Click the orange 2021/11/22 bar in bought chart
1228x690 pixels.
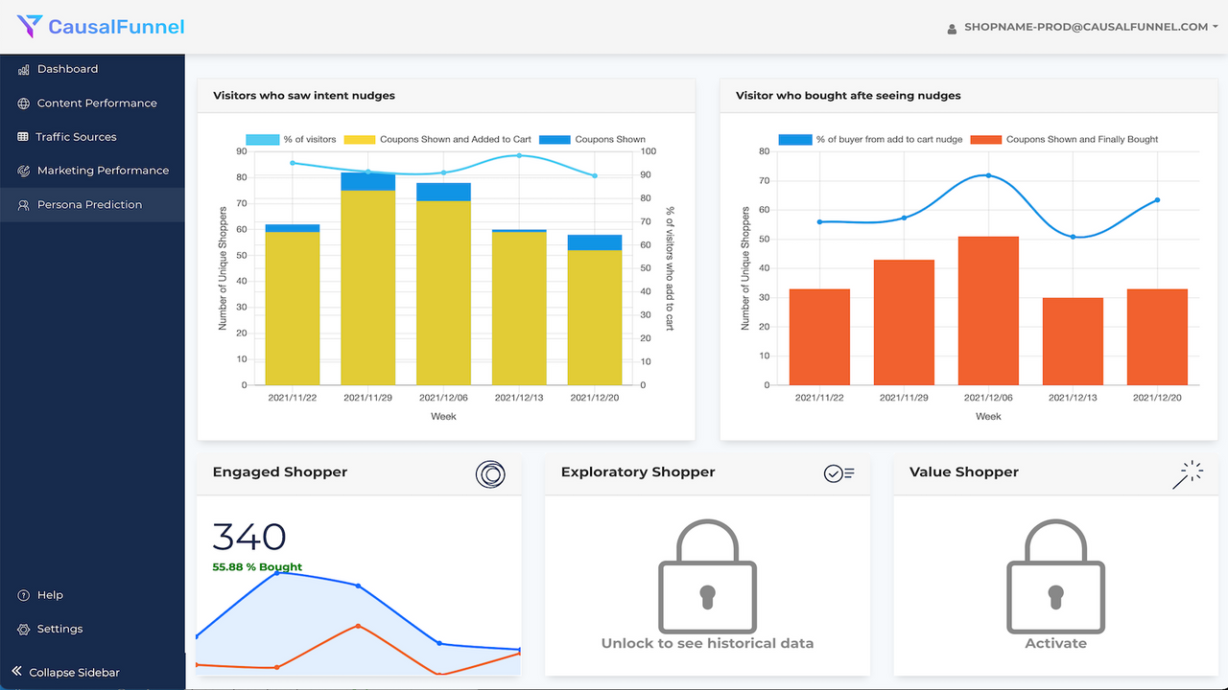pos(819,337)
